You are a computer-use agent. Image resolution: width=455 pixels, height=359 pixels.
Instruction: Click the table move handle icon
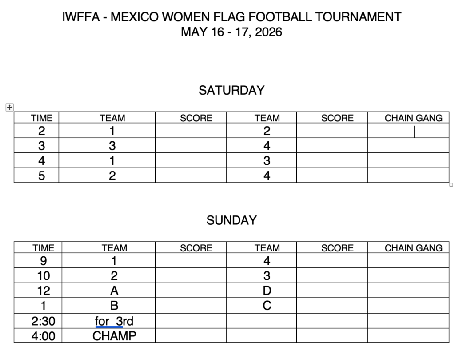[x=10, y=108]
